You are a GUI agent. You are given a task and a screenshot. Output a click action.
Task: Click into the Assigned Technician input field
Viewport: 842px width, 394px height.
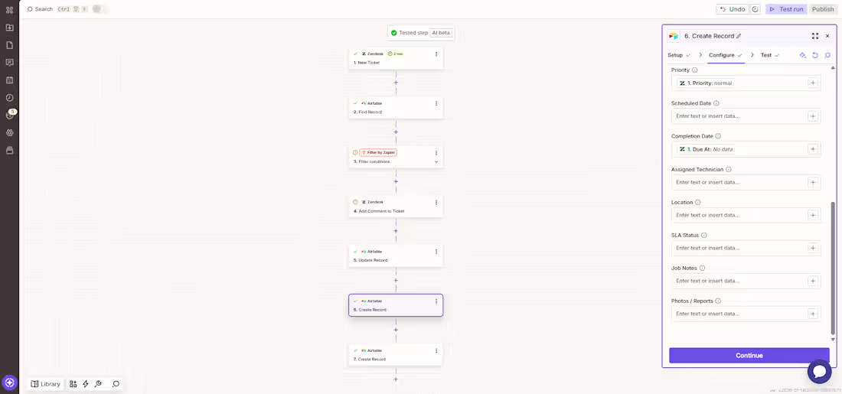[739, 182]
